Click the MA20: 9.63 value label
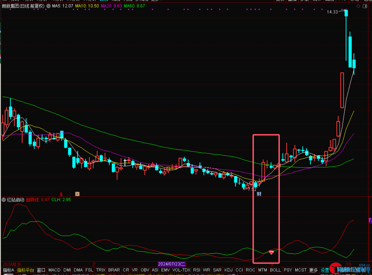This screenshot has height=275, width=372. (111, 6)
